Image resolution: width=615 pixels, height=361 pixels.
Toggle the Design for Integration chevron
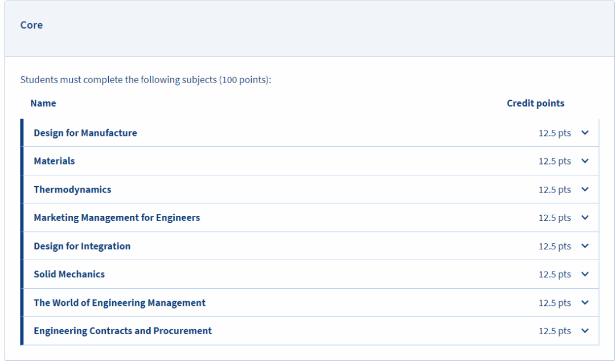coord(585,246)
